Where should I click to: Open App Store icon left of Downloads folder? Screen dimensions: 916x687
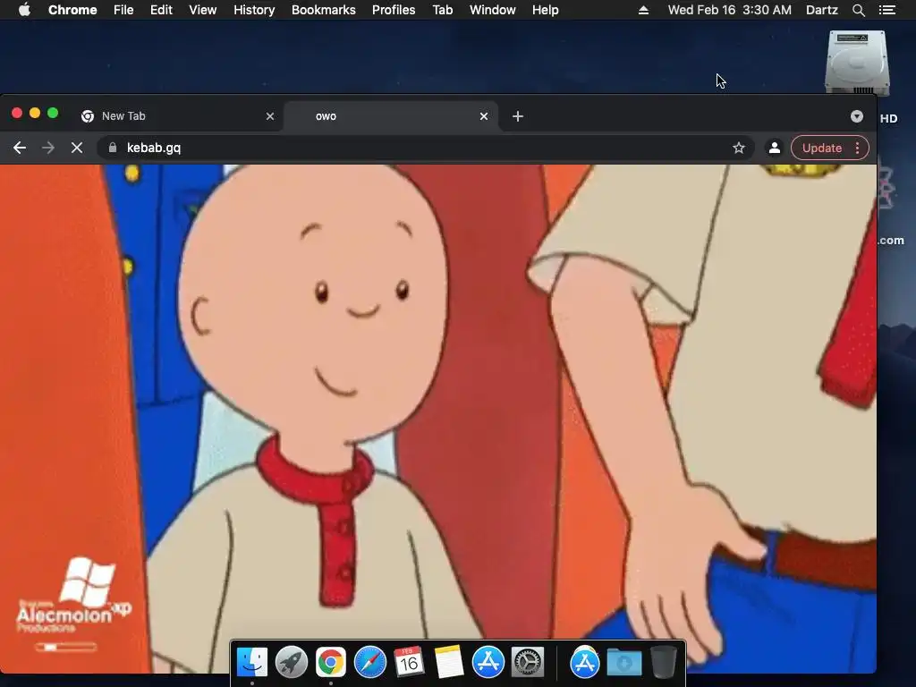pyautogui.click(x=585, y=663)
